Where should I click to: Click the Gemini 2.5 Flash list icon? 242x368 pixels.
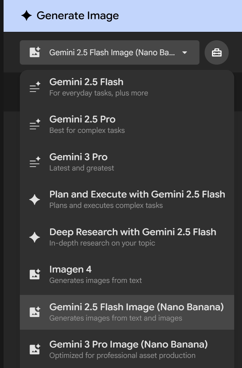click(x=35, y=87)
